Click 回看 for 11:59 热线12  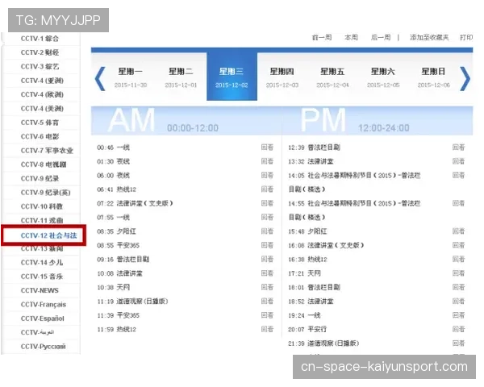(267, 329)
